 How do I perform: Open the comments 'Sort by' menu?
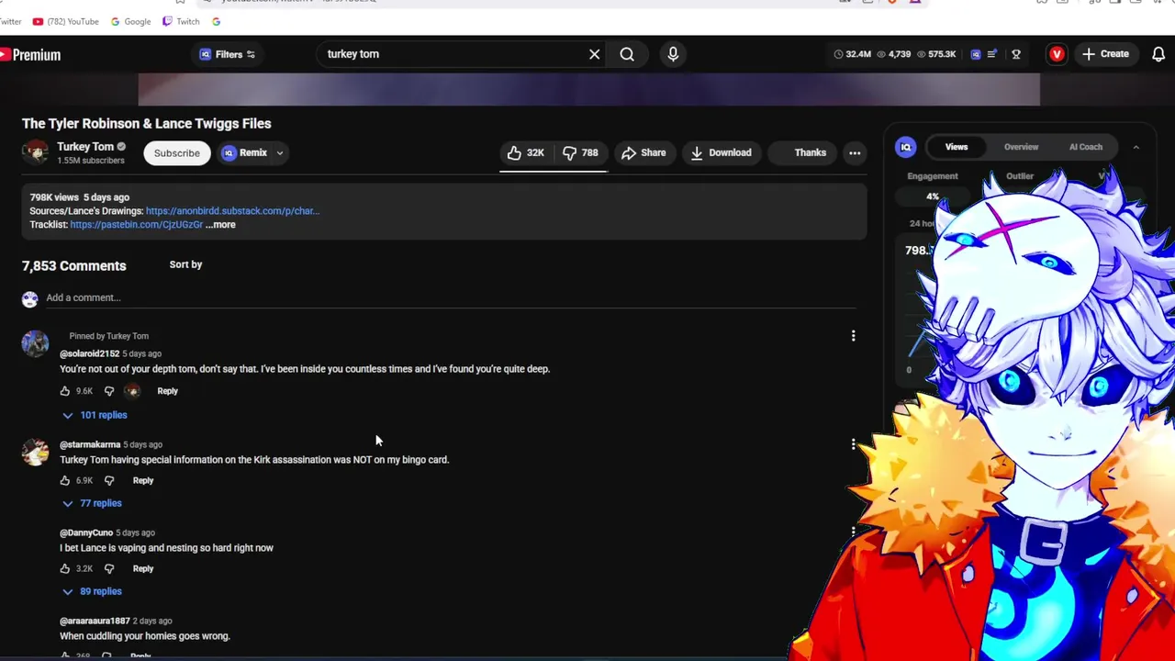[x=185, y=264]
